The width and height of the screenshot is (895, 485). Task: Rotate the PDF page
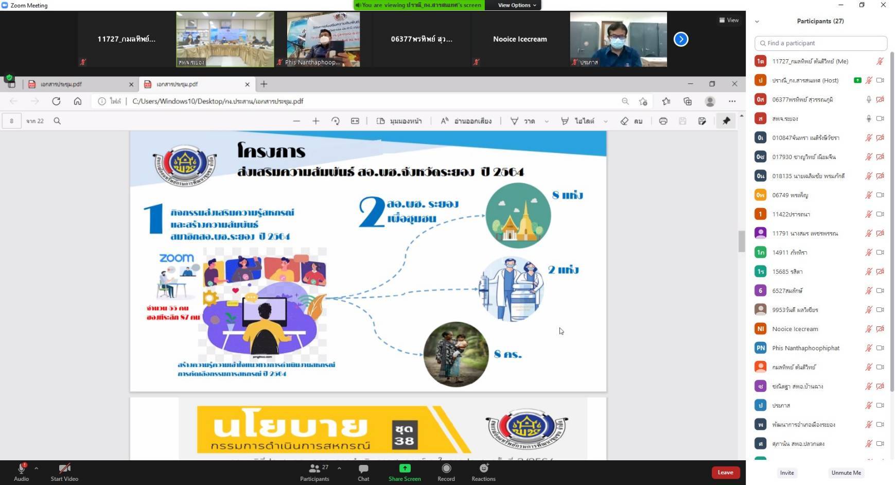336,121
